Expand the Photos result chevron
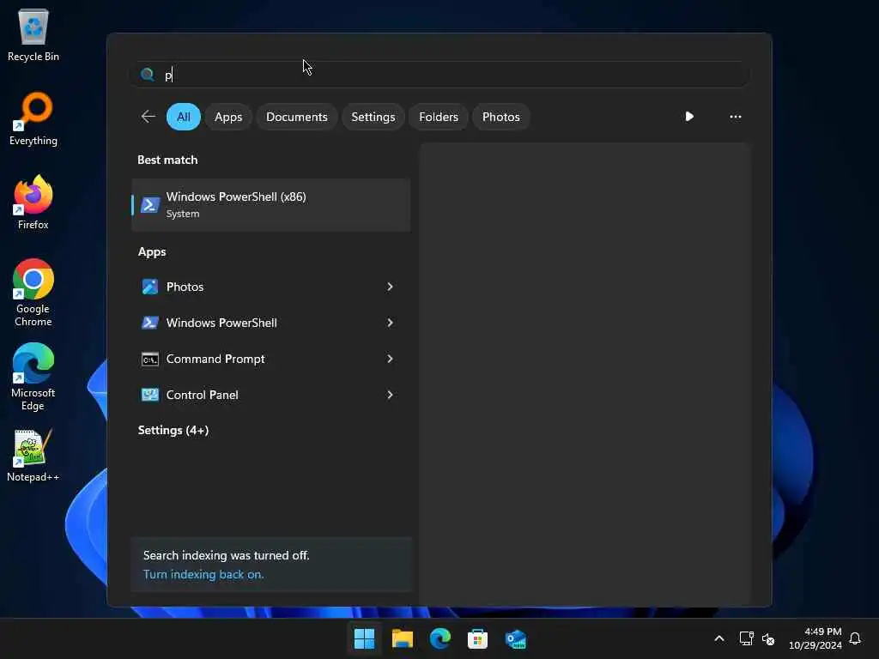This screenshot has width=879, height=659. click(391, 287)
